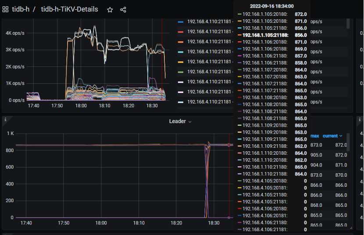Click the green legend color marker
This screenshot has width=364, height=235.
pos(181,71)
